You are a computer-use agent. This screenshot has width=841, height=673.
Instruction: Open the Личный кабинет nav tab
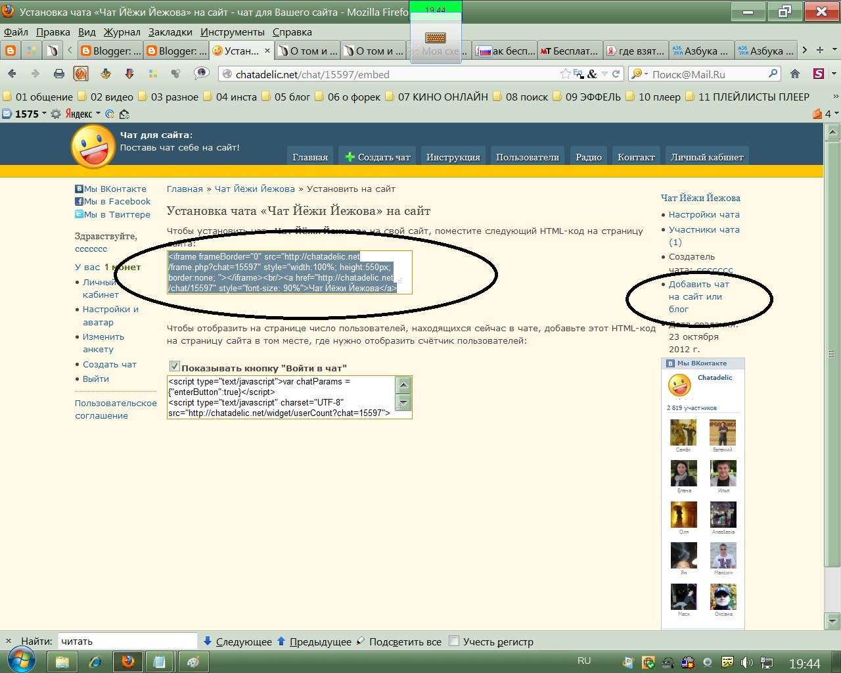click(707, 157)
